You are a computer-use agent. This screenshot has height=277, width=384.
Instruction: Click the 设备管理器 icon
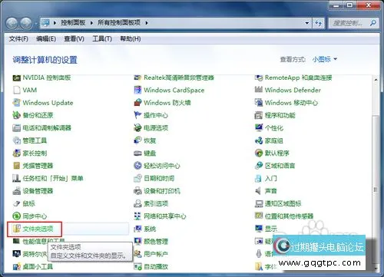(x=17, y=191)
